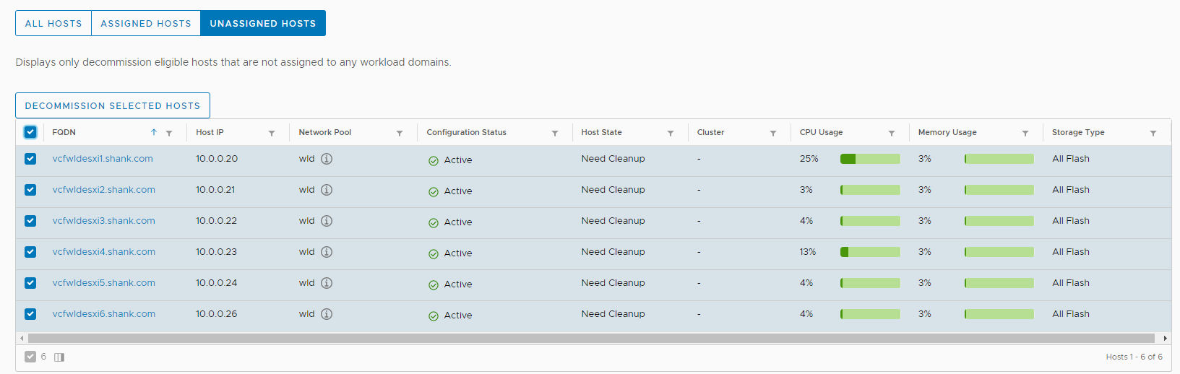Click Need Cleanup state for vcfwldesxi3 row
This screenshot has width=1180, height=374.
tap(613, 221)
